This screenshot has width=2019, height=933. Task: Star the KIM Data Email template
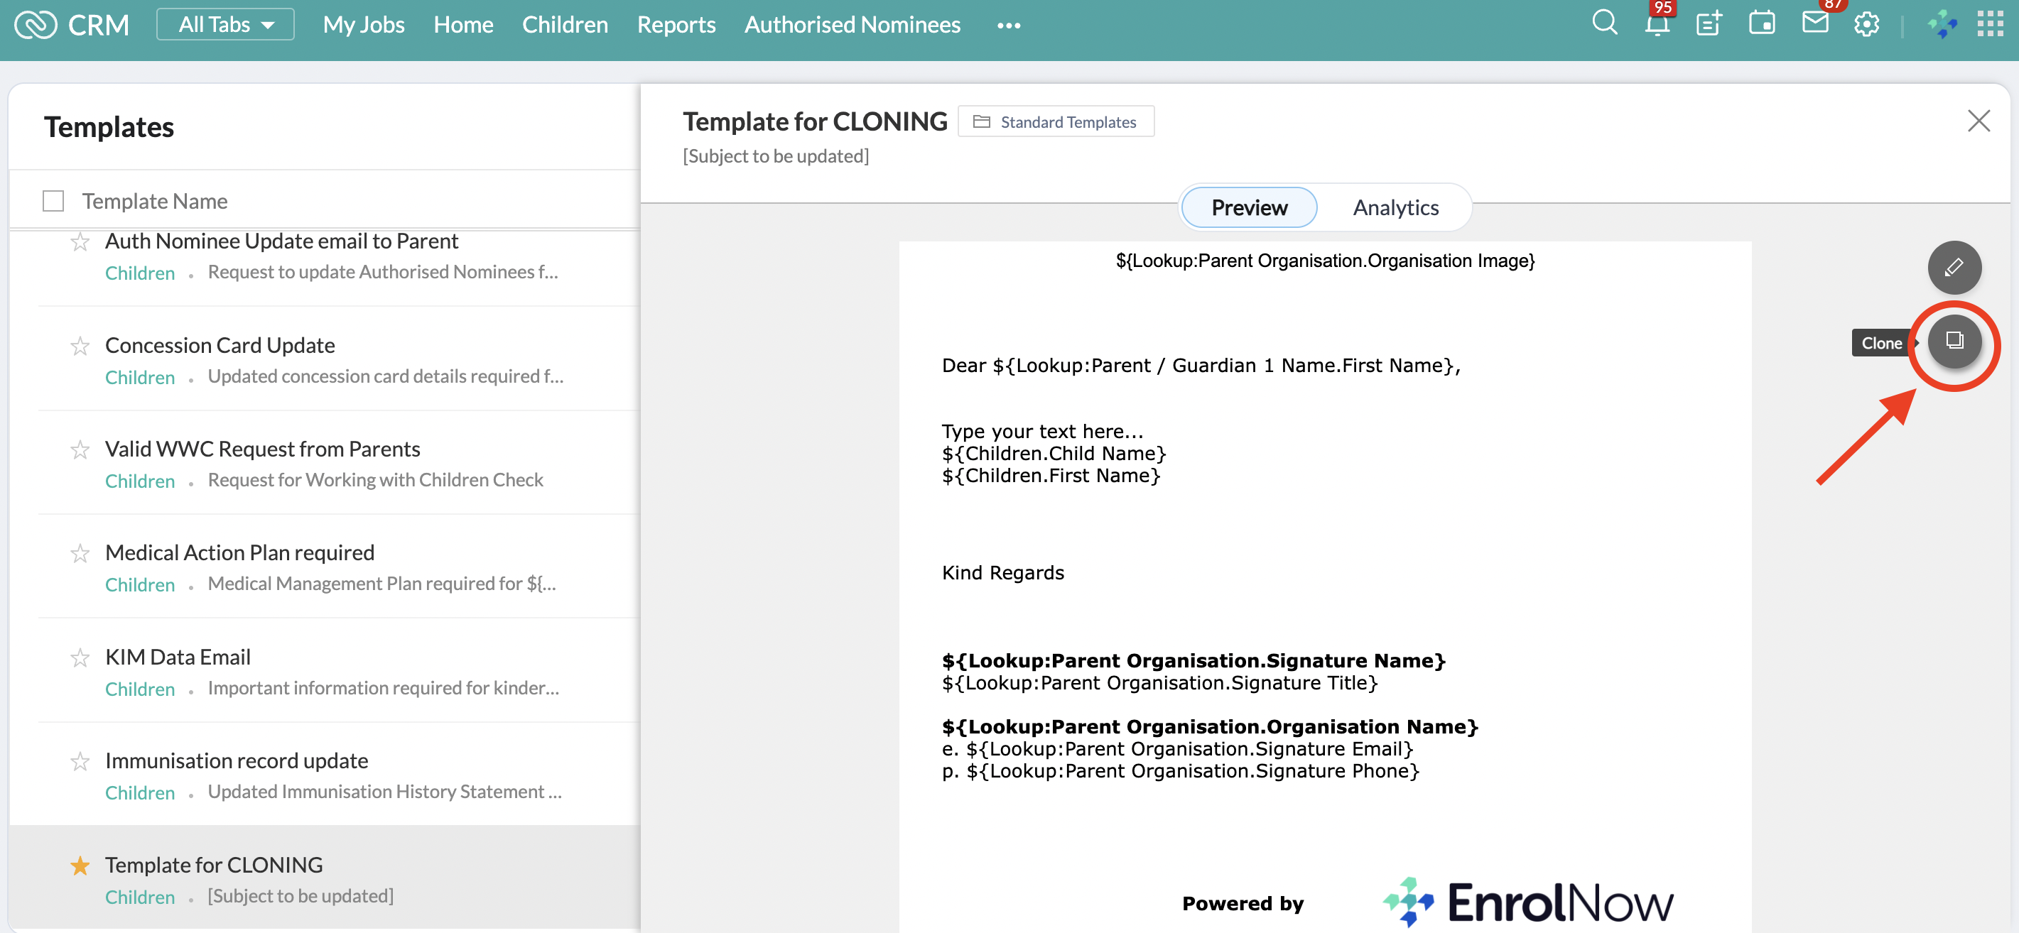coord(80,658)
